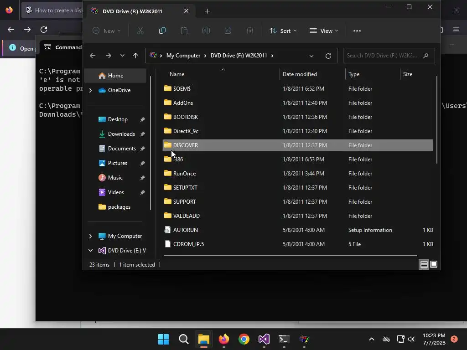
Task: Open the View dropdown
Action: click(324, 31)
